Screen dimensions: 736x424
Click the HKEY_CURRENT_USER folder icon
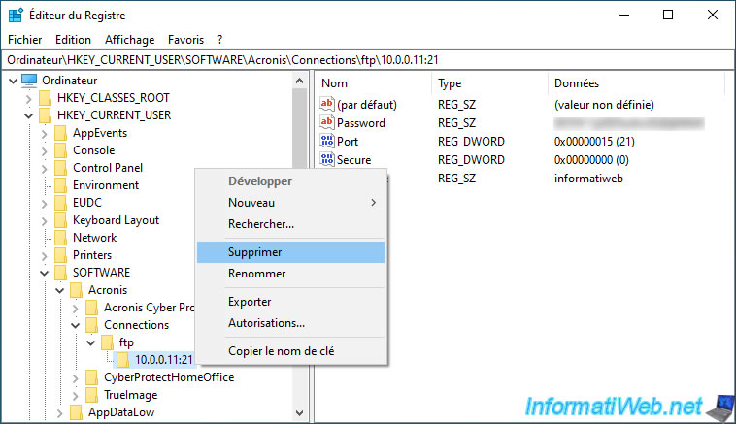45,115
